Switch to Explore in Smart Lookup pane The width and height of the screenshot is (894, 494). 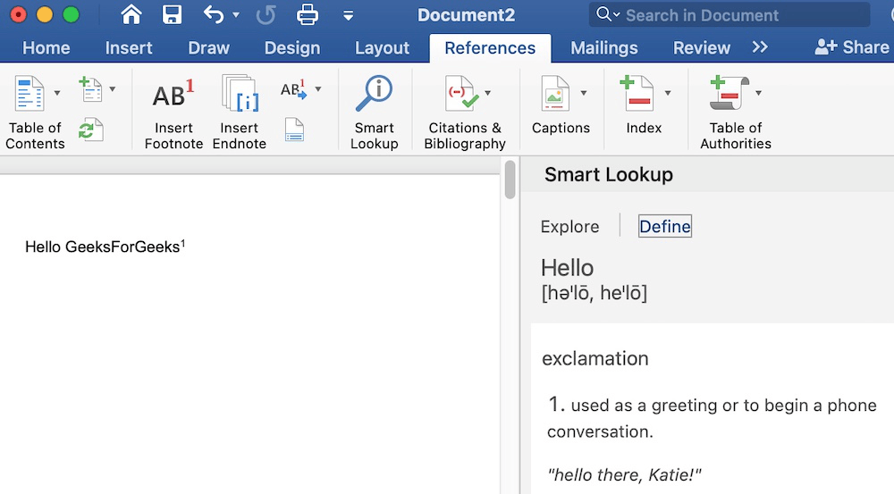(x=569, y=227)
